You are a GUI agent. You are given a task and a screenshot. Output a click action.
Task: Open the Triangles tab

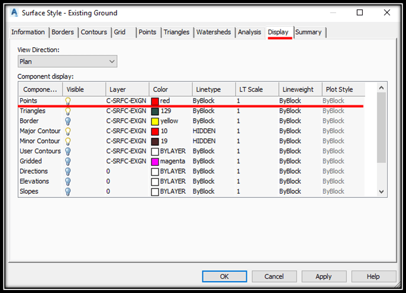[176, 32]
